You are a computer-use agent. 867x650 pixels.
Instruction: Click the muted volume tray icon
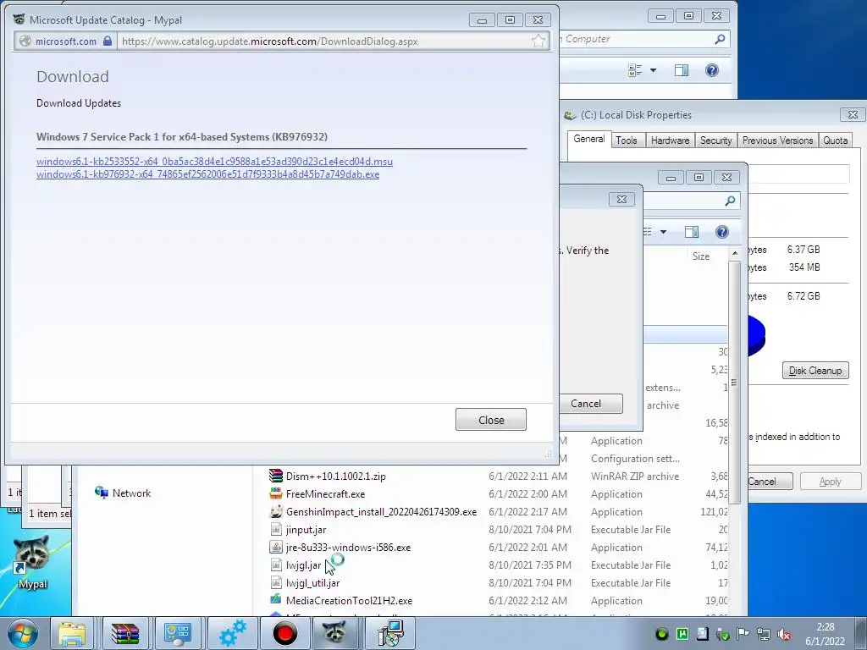784,635
